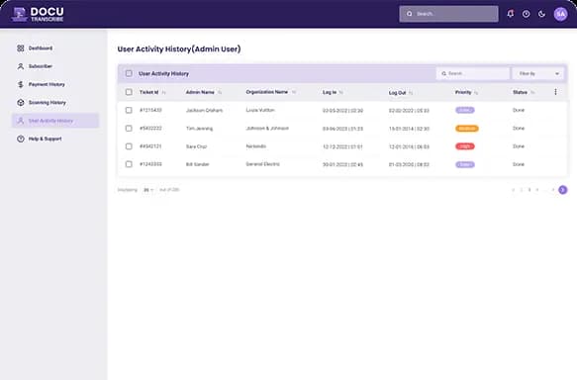
Task: Click the red High priority badge
Action: click(x=465, y=146)
